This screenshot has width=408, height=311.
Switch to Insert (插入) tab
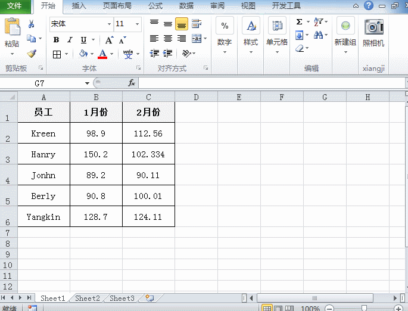79,5
